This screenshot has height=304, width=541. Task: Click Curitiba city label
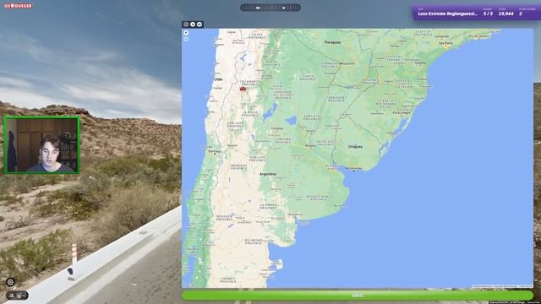(421, 63)
